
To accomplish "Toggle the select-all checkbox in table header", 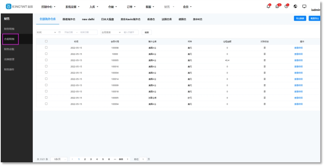I will click(46, 41).
